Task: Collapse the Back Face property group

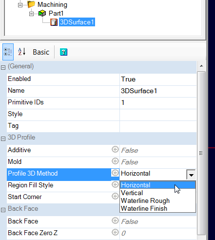Action: 3,210
